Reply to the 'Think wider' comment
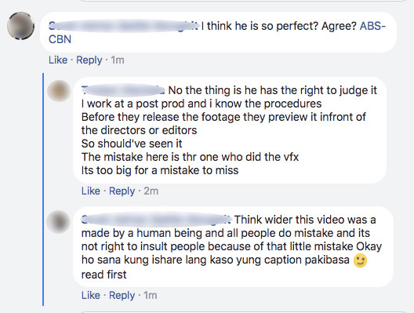Viewport: 414px width, 313px height. coord(122,296)
